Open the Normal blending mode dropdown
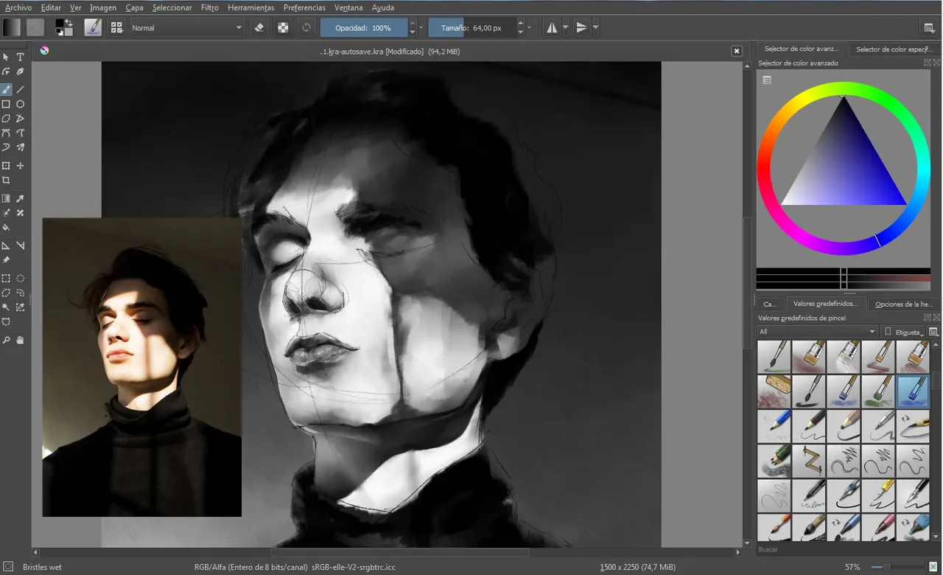 pos(187,28)
